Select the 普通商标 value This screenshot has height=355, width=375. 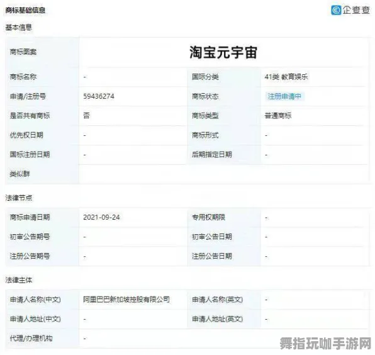click(x=278, y=116)
